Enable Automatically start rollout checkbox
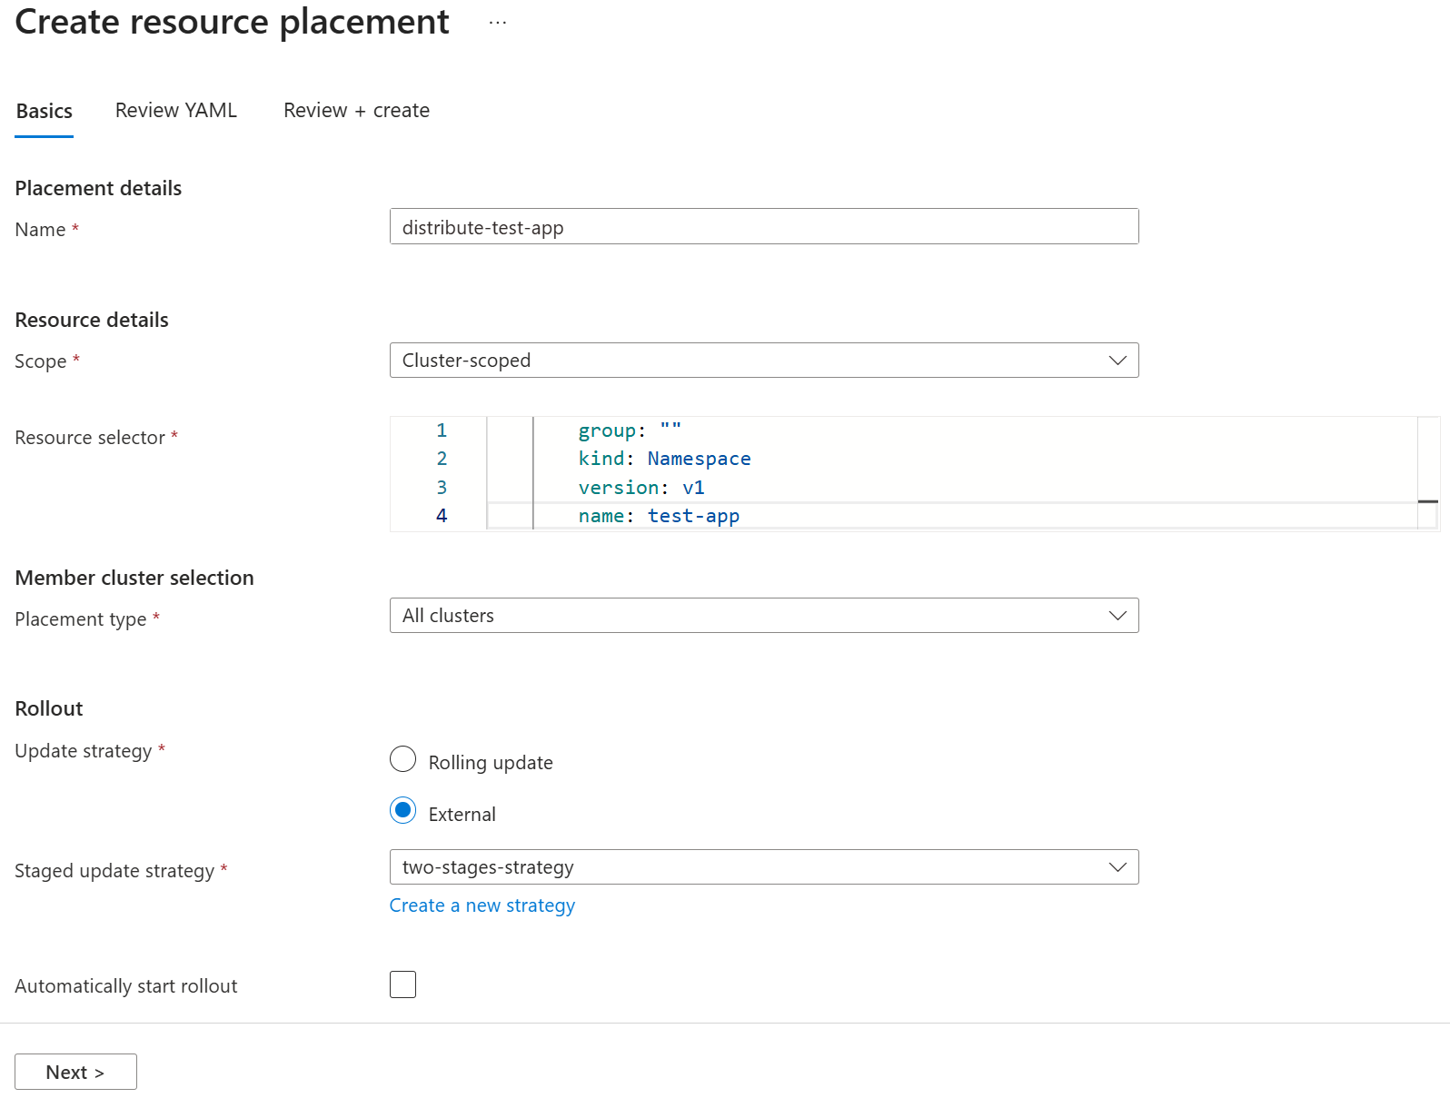The height and width of the screenshot is (1098, 1450). 402,984
